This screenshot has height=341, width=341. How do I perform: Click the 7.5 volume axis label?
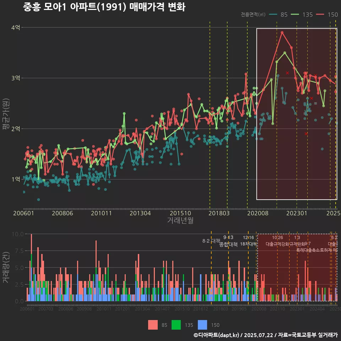(19, 251)
